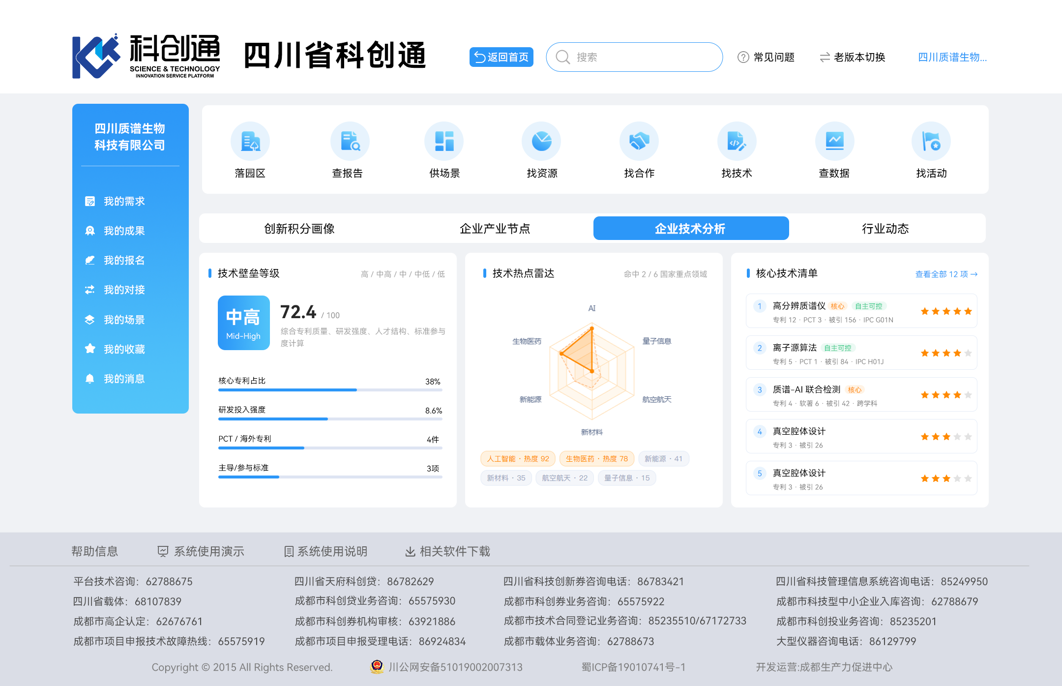The image size is (1062, 686).
Task: Click the 我的对接 arrows icon
Action: pyautogui.click(x=90, y=290)
